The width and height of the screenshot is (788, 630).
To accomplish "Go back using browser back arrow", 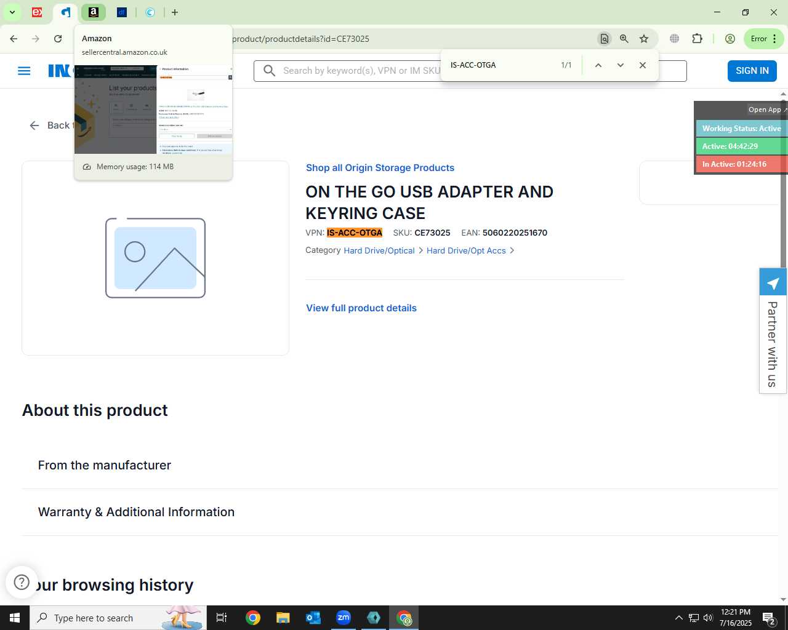I will tap(14, 39).
